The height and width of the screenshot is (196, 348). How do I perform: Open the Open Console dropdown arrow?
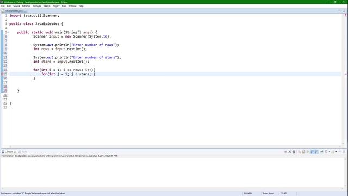336,152
